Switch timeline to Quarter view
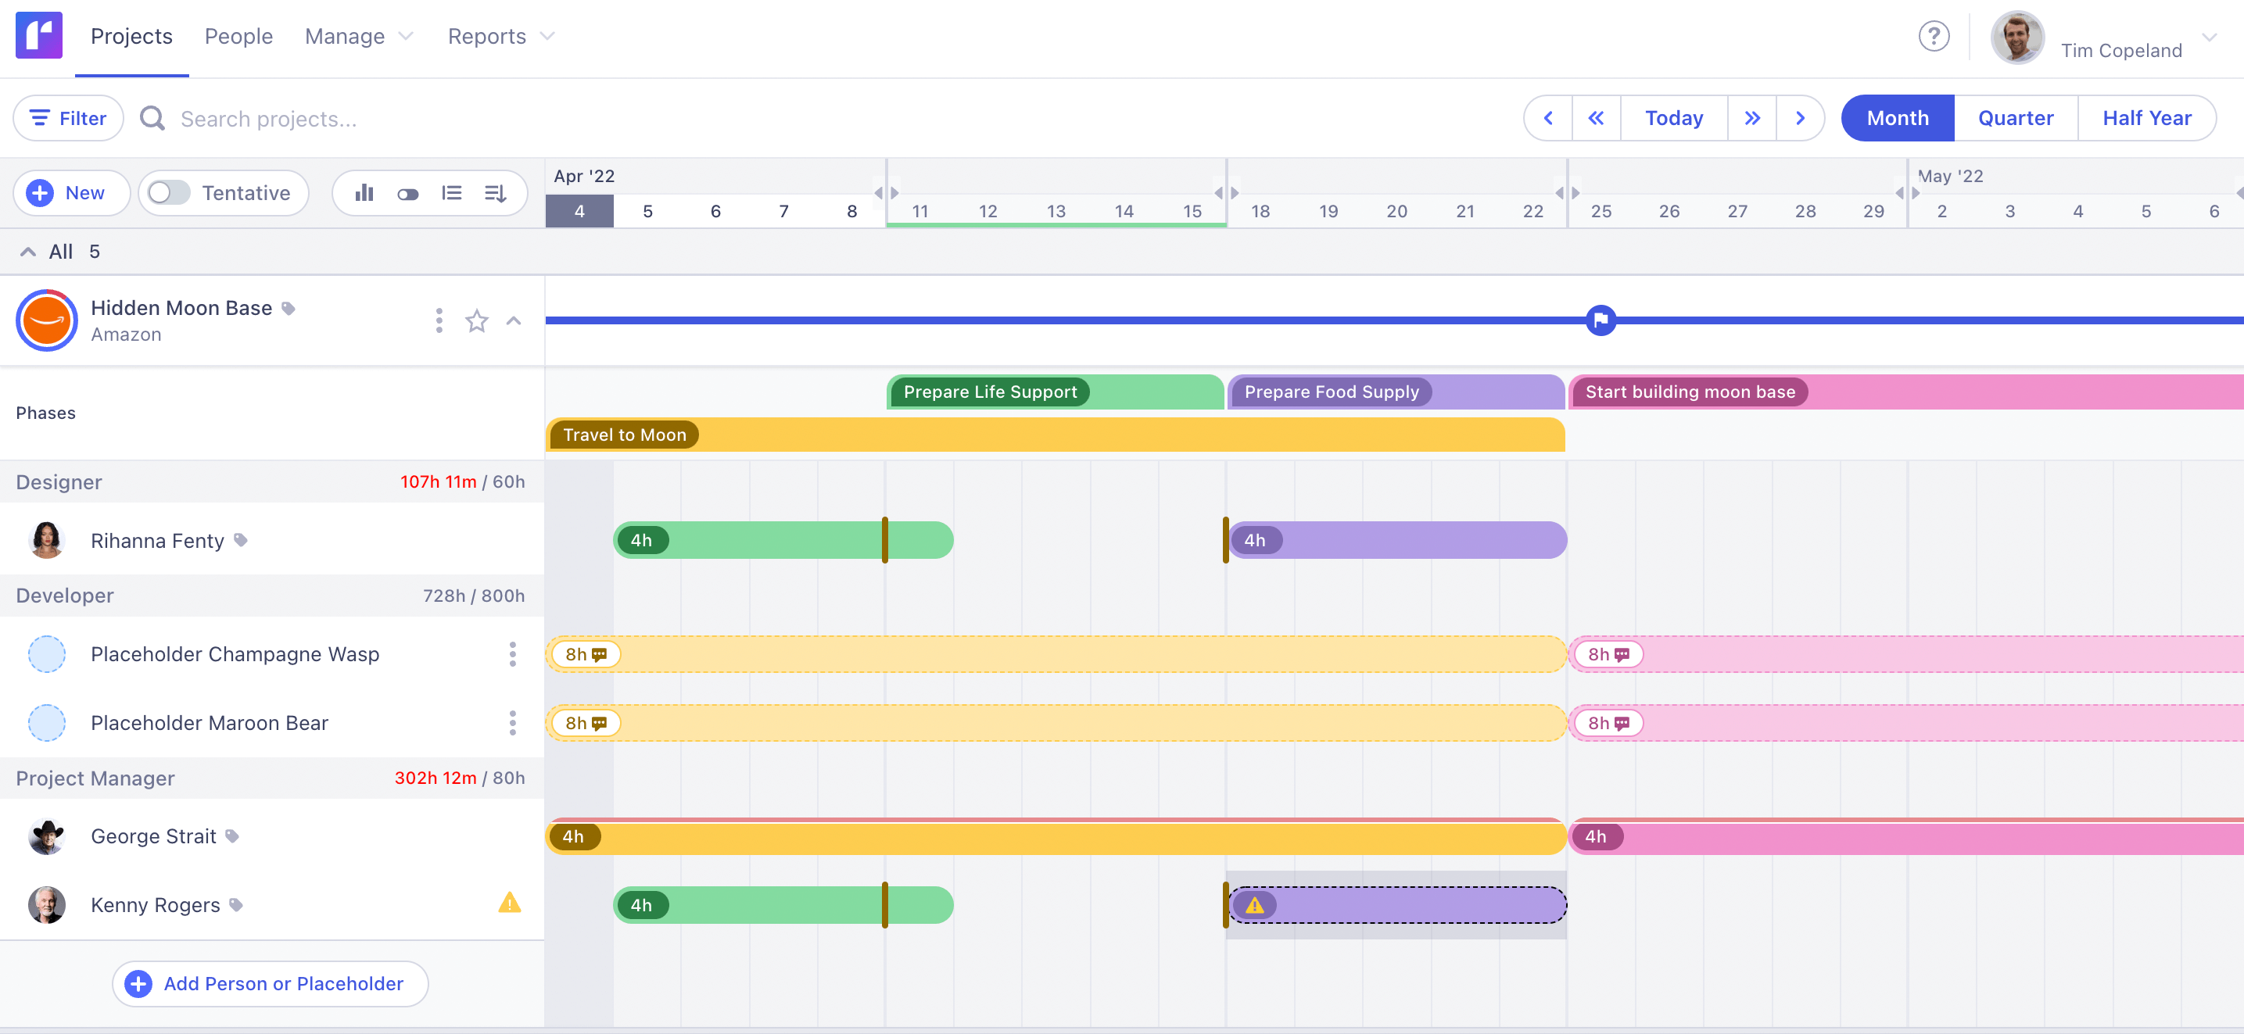2244x1034 pixels. pos(2015,117)
